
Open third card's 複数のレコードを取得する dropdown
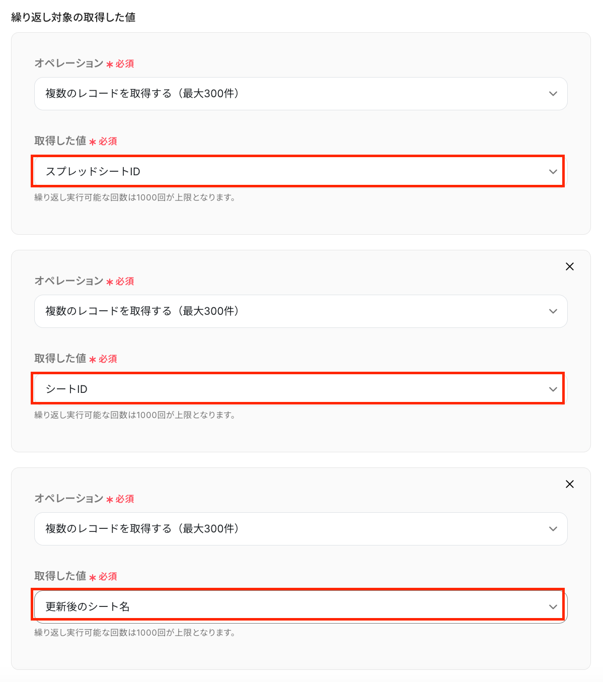pyautogui.click(x=301, y=529)
